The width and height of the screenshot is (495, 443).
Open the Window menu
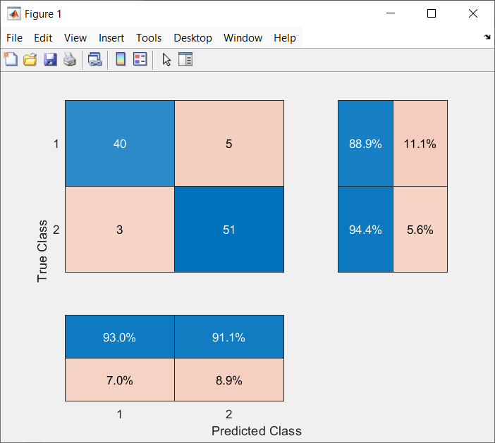[243, 38]
